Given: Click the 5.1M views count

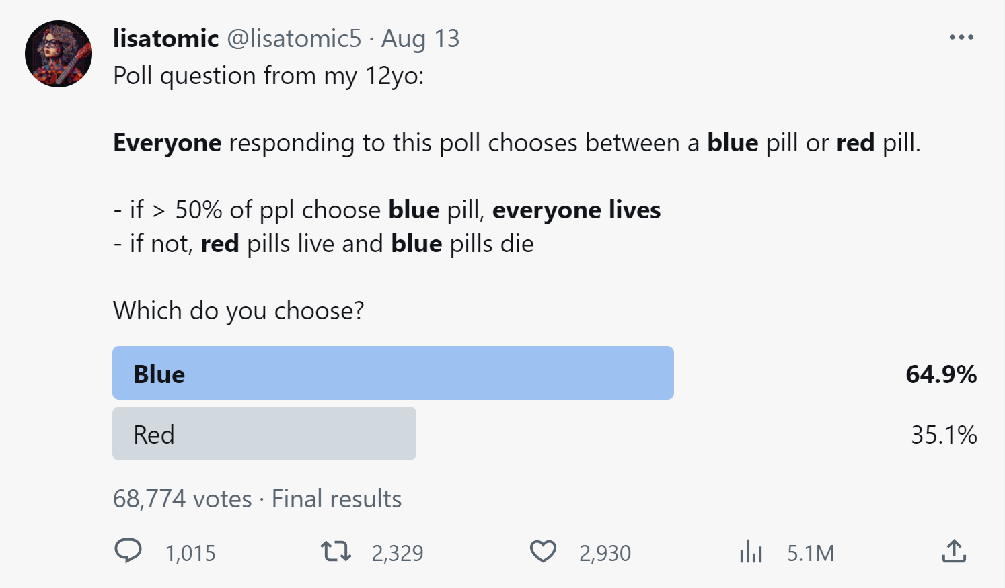Looking at the screenshot, I should point(811,553).
